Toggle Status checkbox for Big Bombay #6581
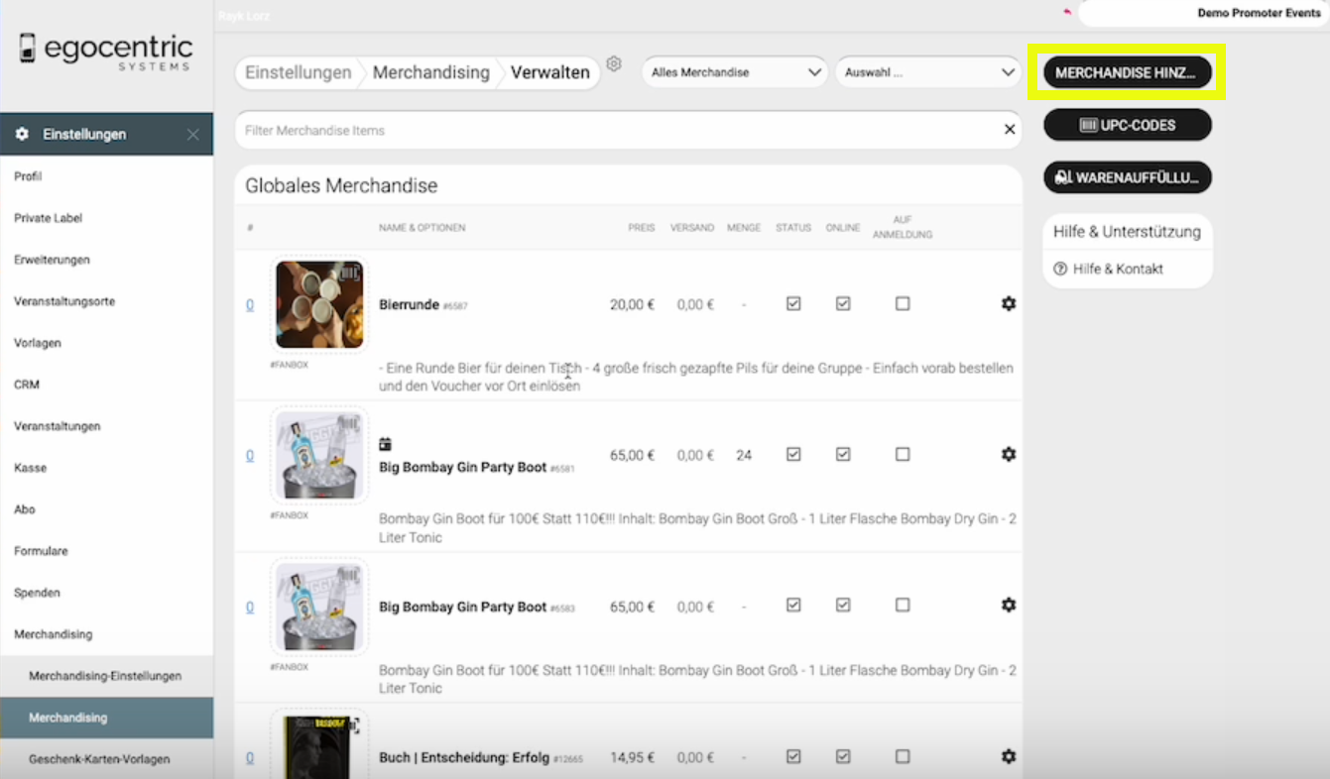 [793, 454]
